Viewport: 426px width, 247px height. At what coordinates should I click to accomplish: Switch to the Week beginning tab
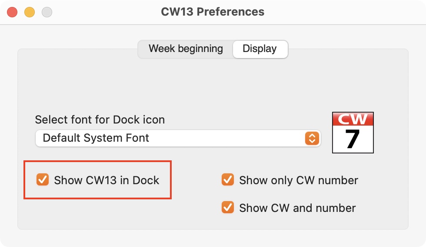pos(186,49)
